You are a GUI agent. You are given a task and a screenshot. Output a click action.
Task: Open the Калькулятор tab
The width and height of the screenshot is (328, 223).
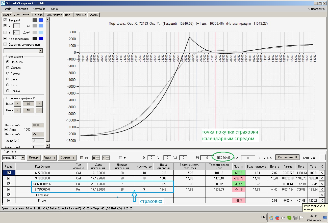53,15
